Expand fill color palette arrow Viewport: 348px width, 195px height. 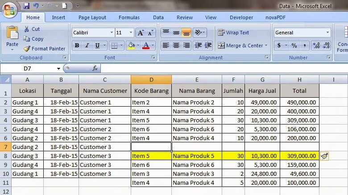pyautogui.click(x=138, y=46)
